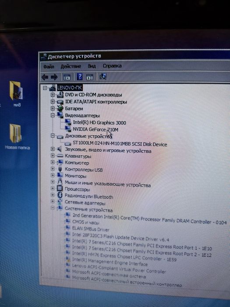Screen dimensions: 230x307
Task: Expand DVD и CD-ROM дисководы
Action: [53, 95]
